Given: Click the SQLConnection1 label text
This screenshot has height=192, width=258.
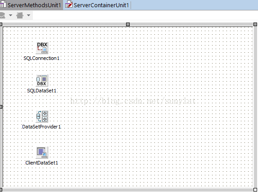Looking at the screenshot, I should pos(41,58).
